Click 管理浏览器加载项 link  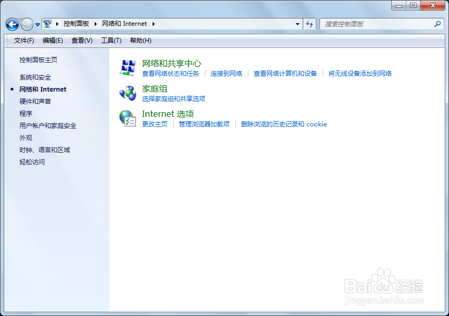click(204, 124)
